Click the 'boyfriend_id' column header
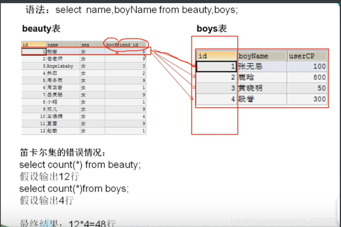 tap(125, 45)
